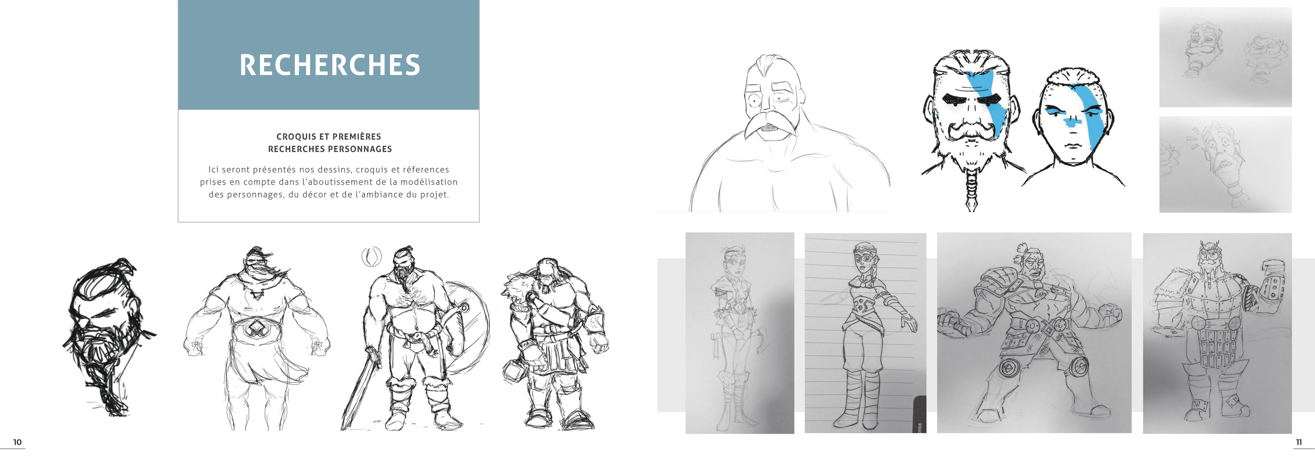Click page number 11
This screenshot has width=1315, height=465.
tap(1299, 442)
